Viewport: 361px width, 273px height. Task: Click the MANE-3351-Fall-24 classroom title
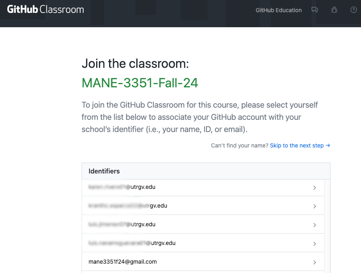140,83
